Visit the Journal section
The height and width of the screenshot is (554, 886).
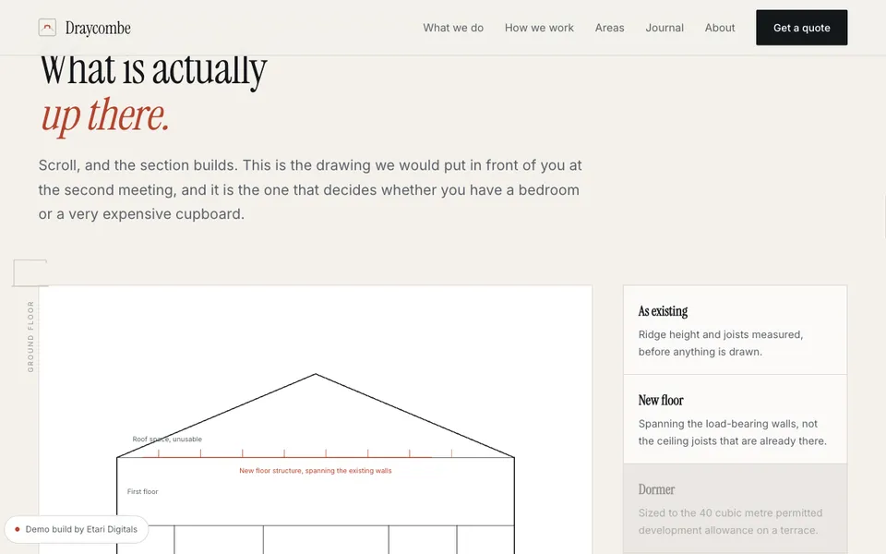click(664, 28)
